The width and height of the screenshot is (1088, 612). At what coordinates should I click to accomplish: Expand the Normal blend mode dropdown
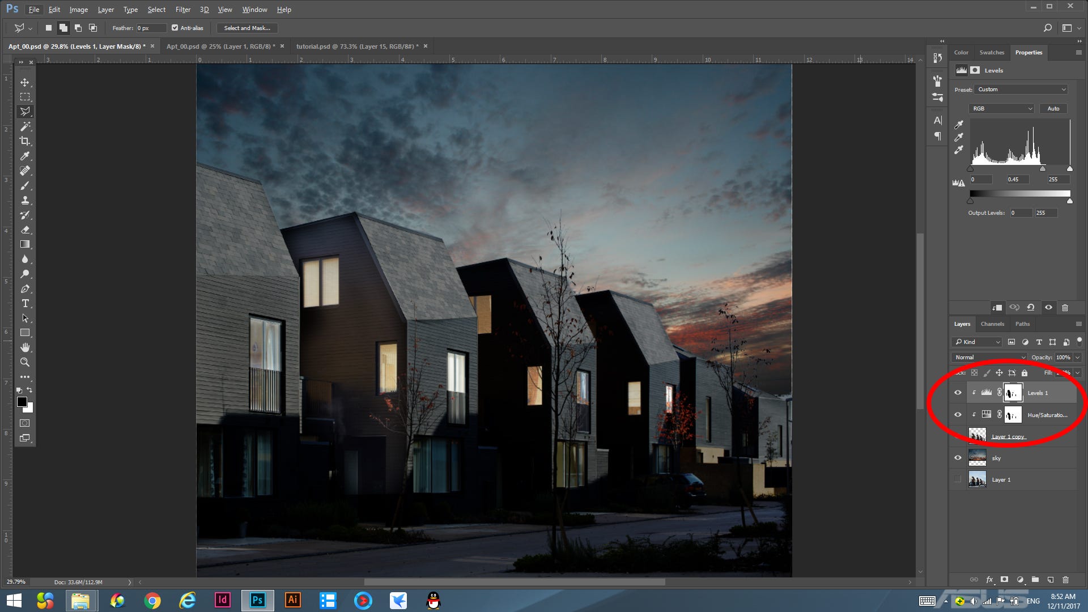pyautogui.click(x=989, y=358)
